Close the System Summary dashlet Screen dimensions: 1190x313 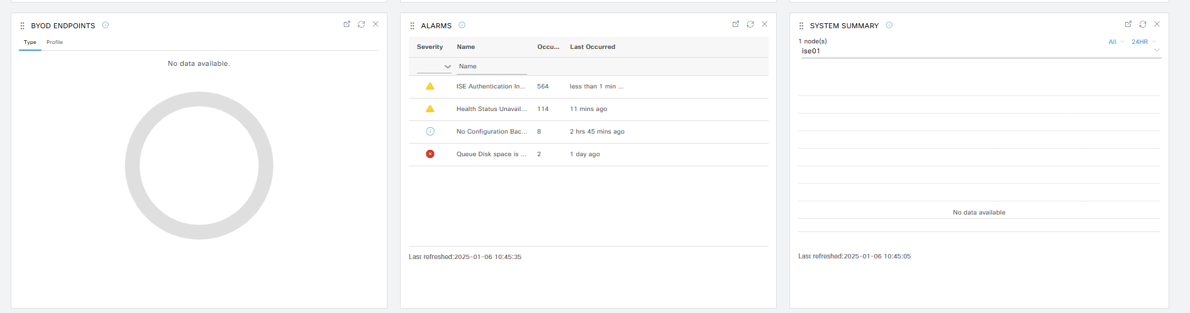coord(1157,24)
